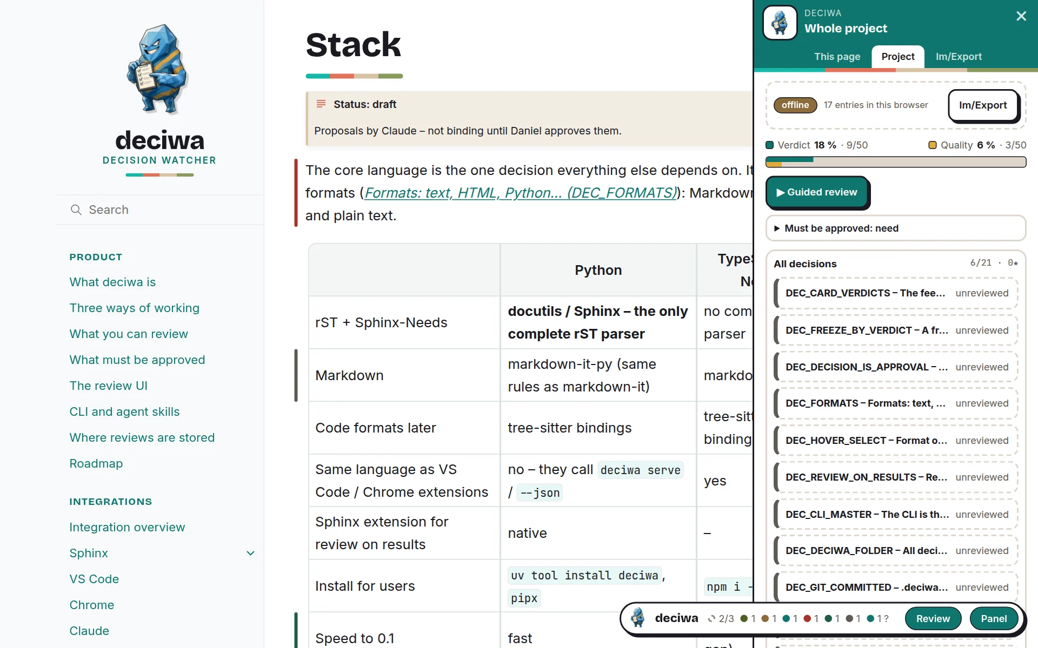
Task: Click the Quality yellow legend square
Action: pos(933,145)
